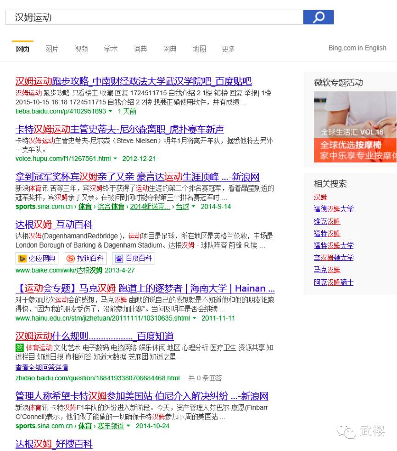Click the 搜狗百科 button
Image resolution: width=397 pixels, height=451 pixels.
(85, 258)
